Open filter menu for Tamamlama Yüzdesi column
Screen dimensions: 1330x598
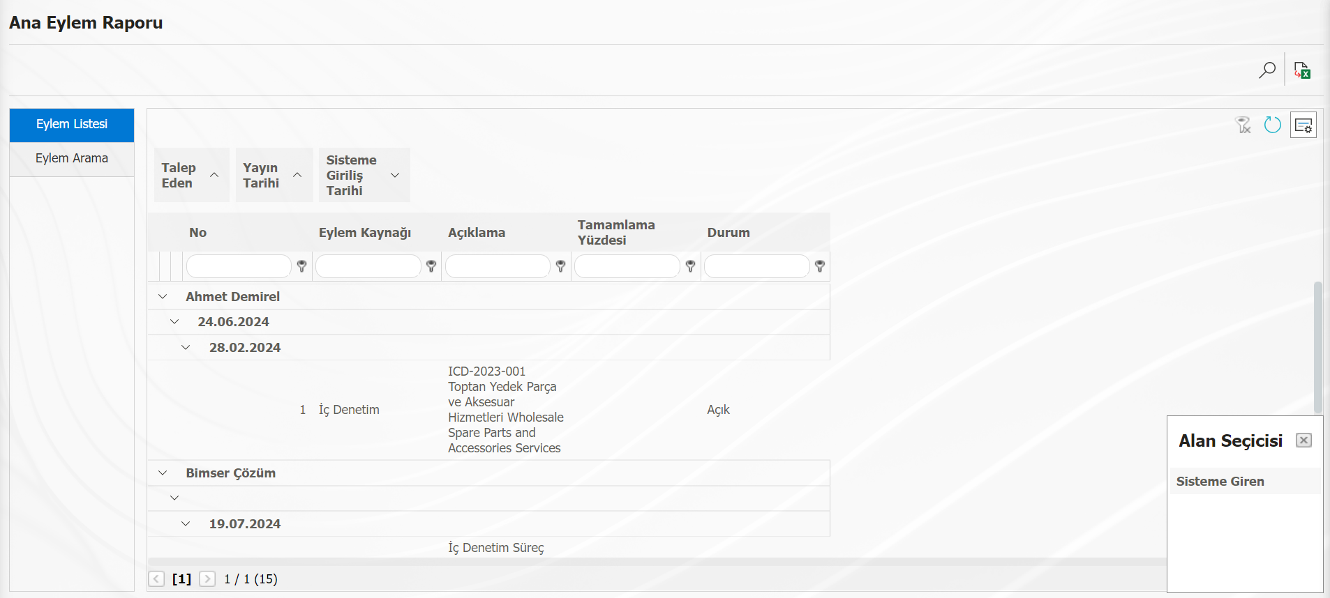pyautogui.click(x=690, y=266)
